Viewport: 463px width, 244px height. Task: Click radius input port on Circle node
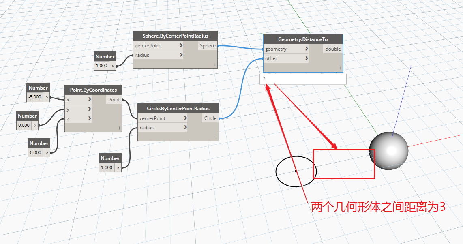click(x=163, y=127)
